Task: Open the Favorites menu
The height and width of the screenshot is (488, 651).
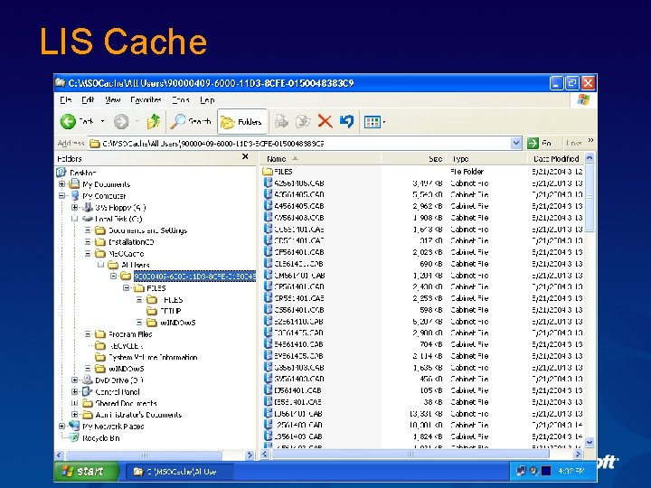Action: (x=146, y=100)
